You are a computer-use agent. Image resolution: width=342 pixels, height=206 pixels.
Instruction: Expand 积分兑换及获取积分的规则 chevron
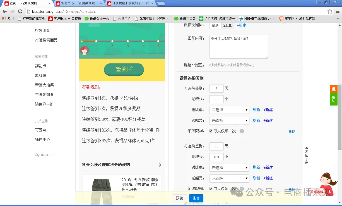point(160,165)
